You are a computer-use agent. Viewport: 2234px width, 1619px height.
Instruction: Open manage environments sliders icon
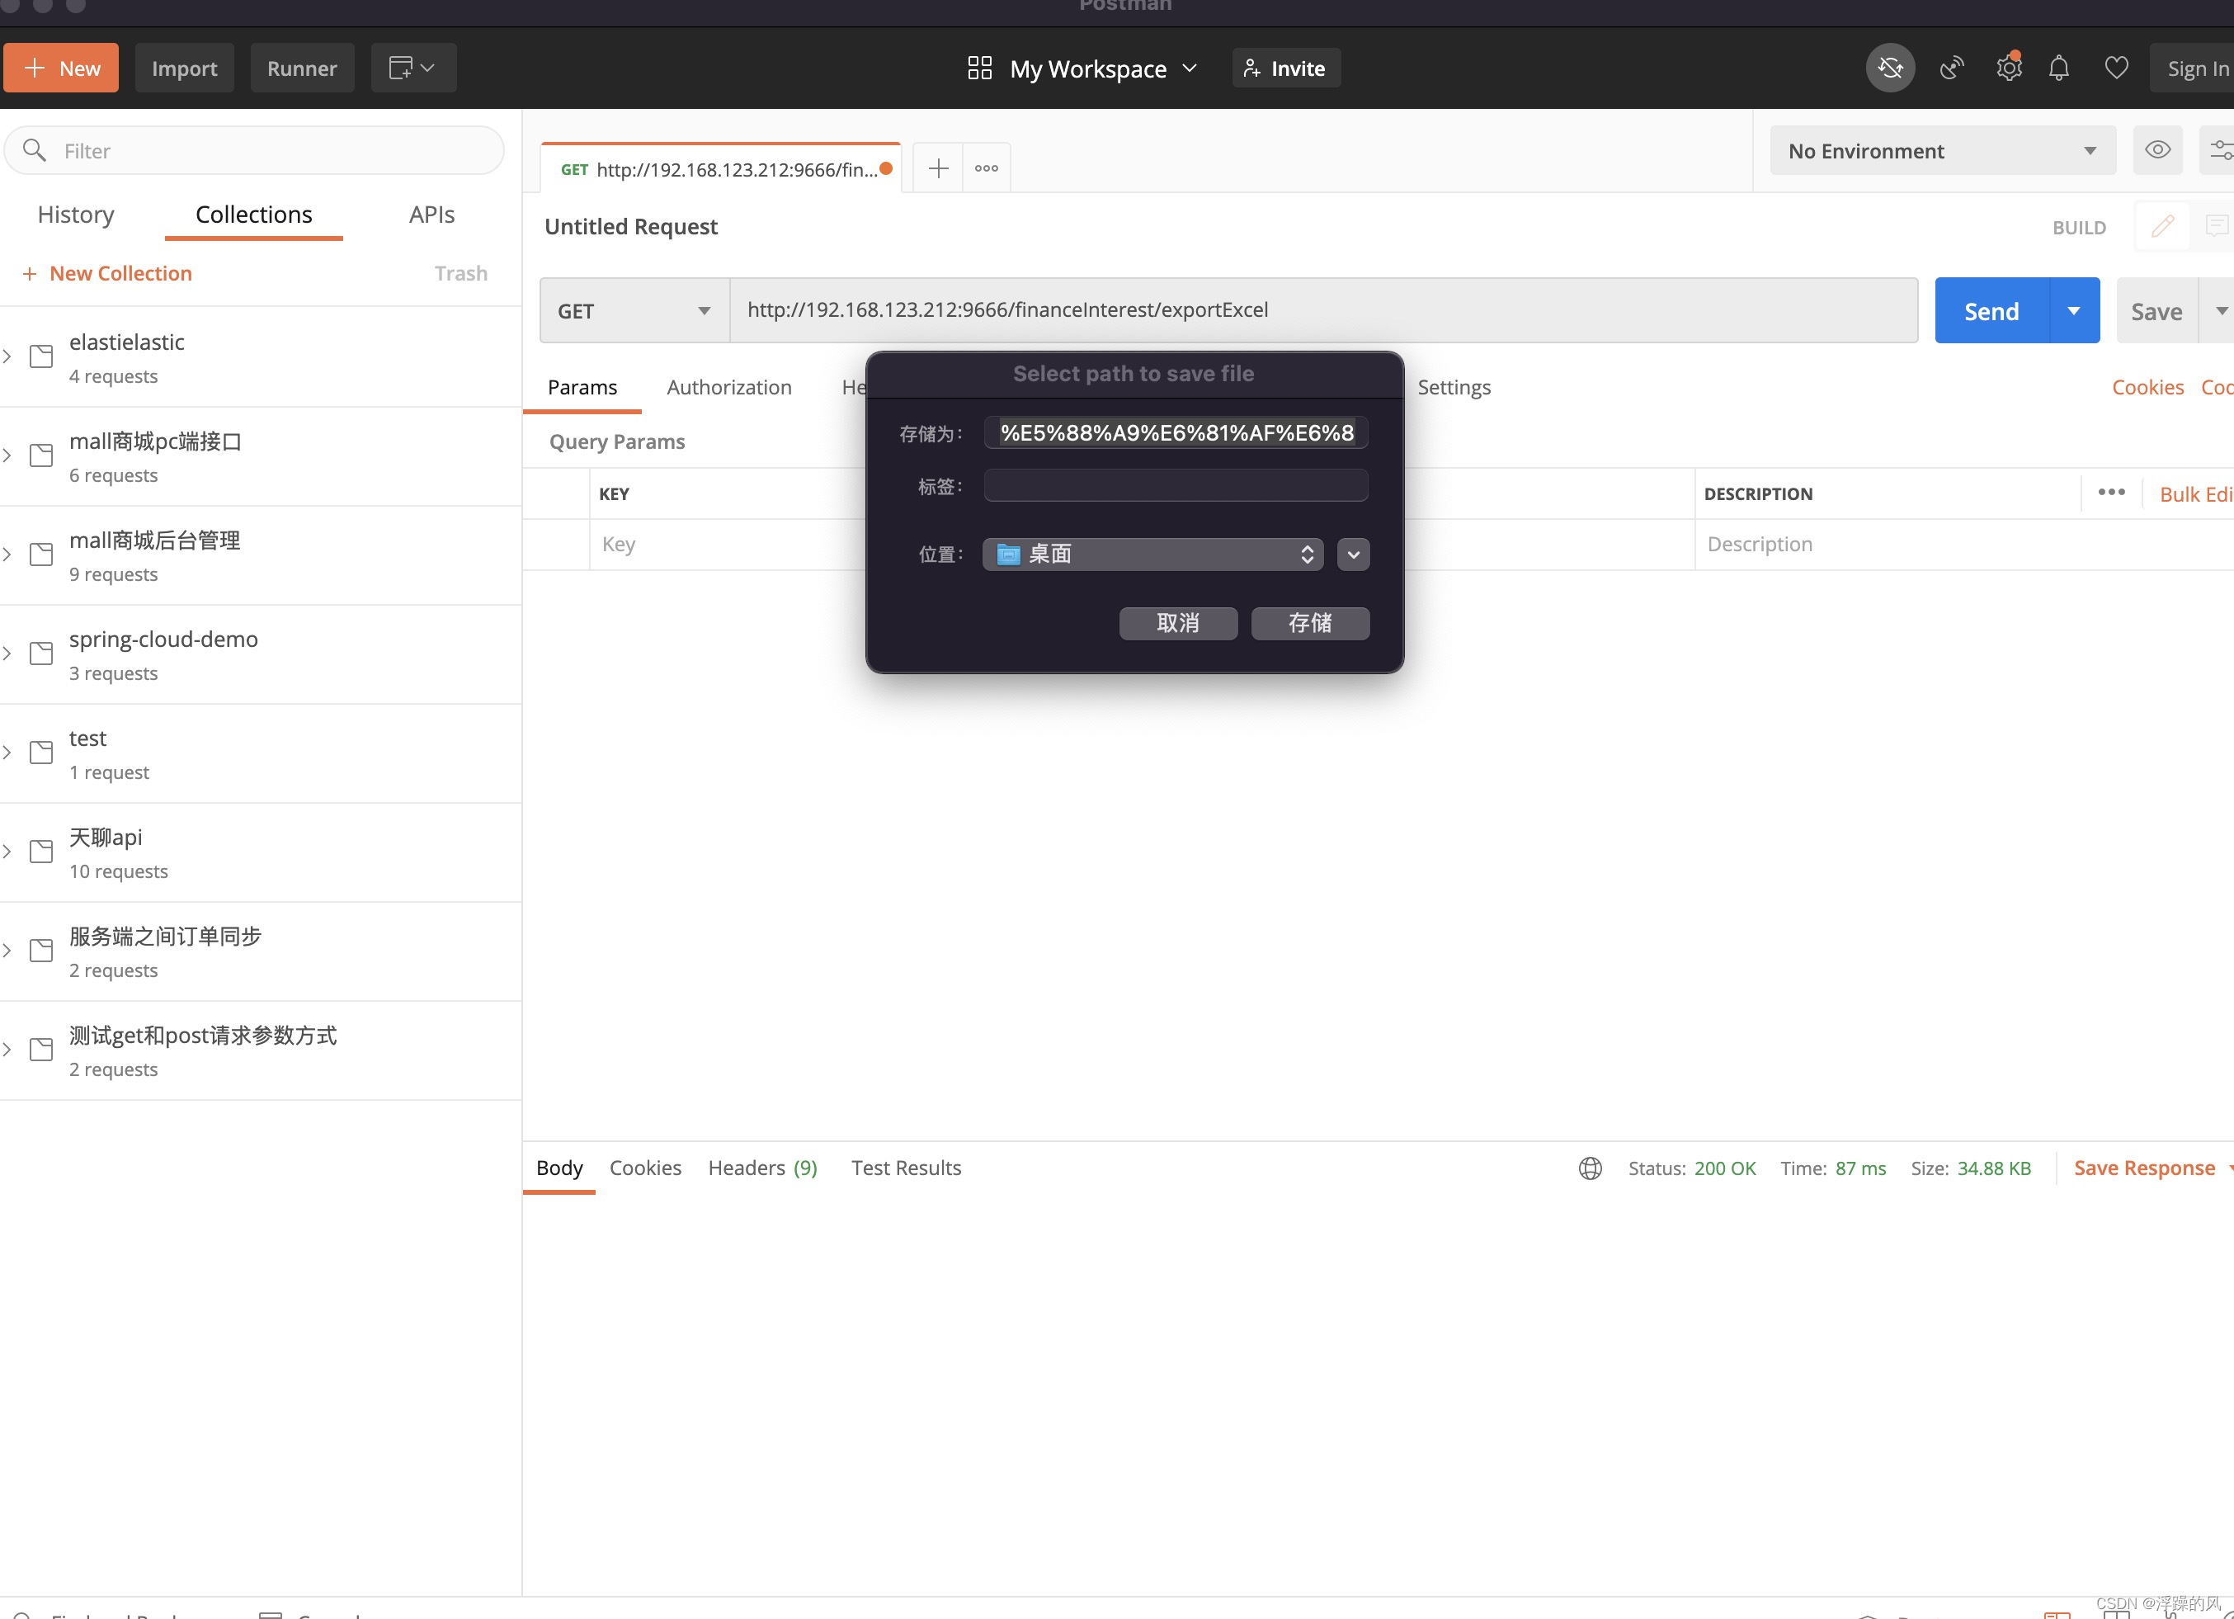point(2220,150)
